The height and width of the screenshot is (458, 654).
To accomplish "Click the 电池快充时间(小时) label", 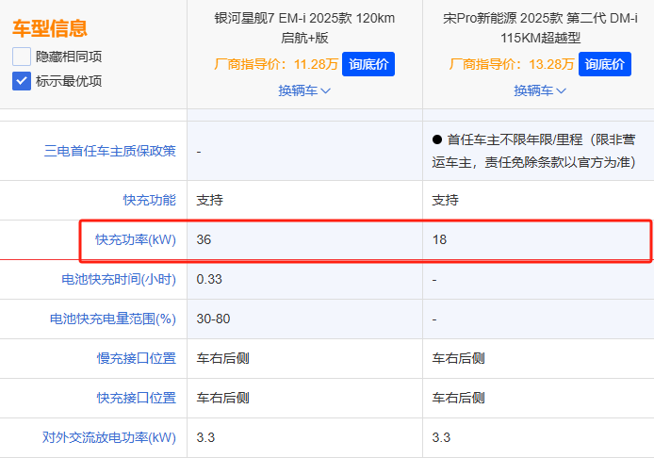I will tap(119, 279).
